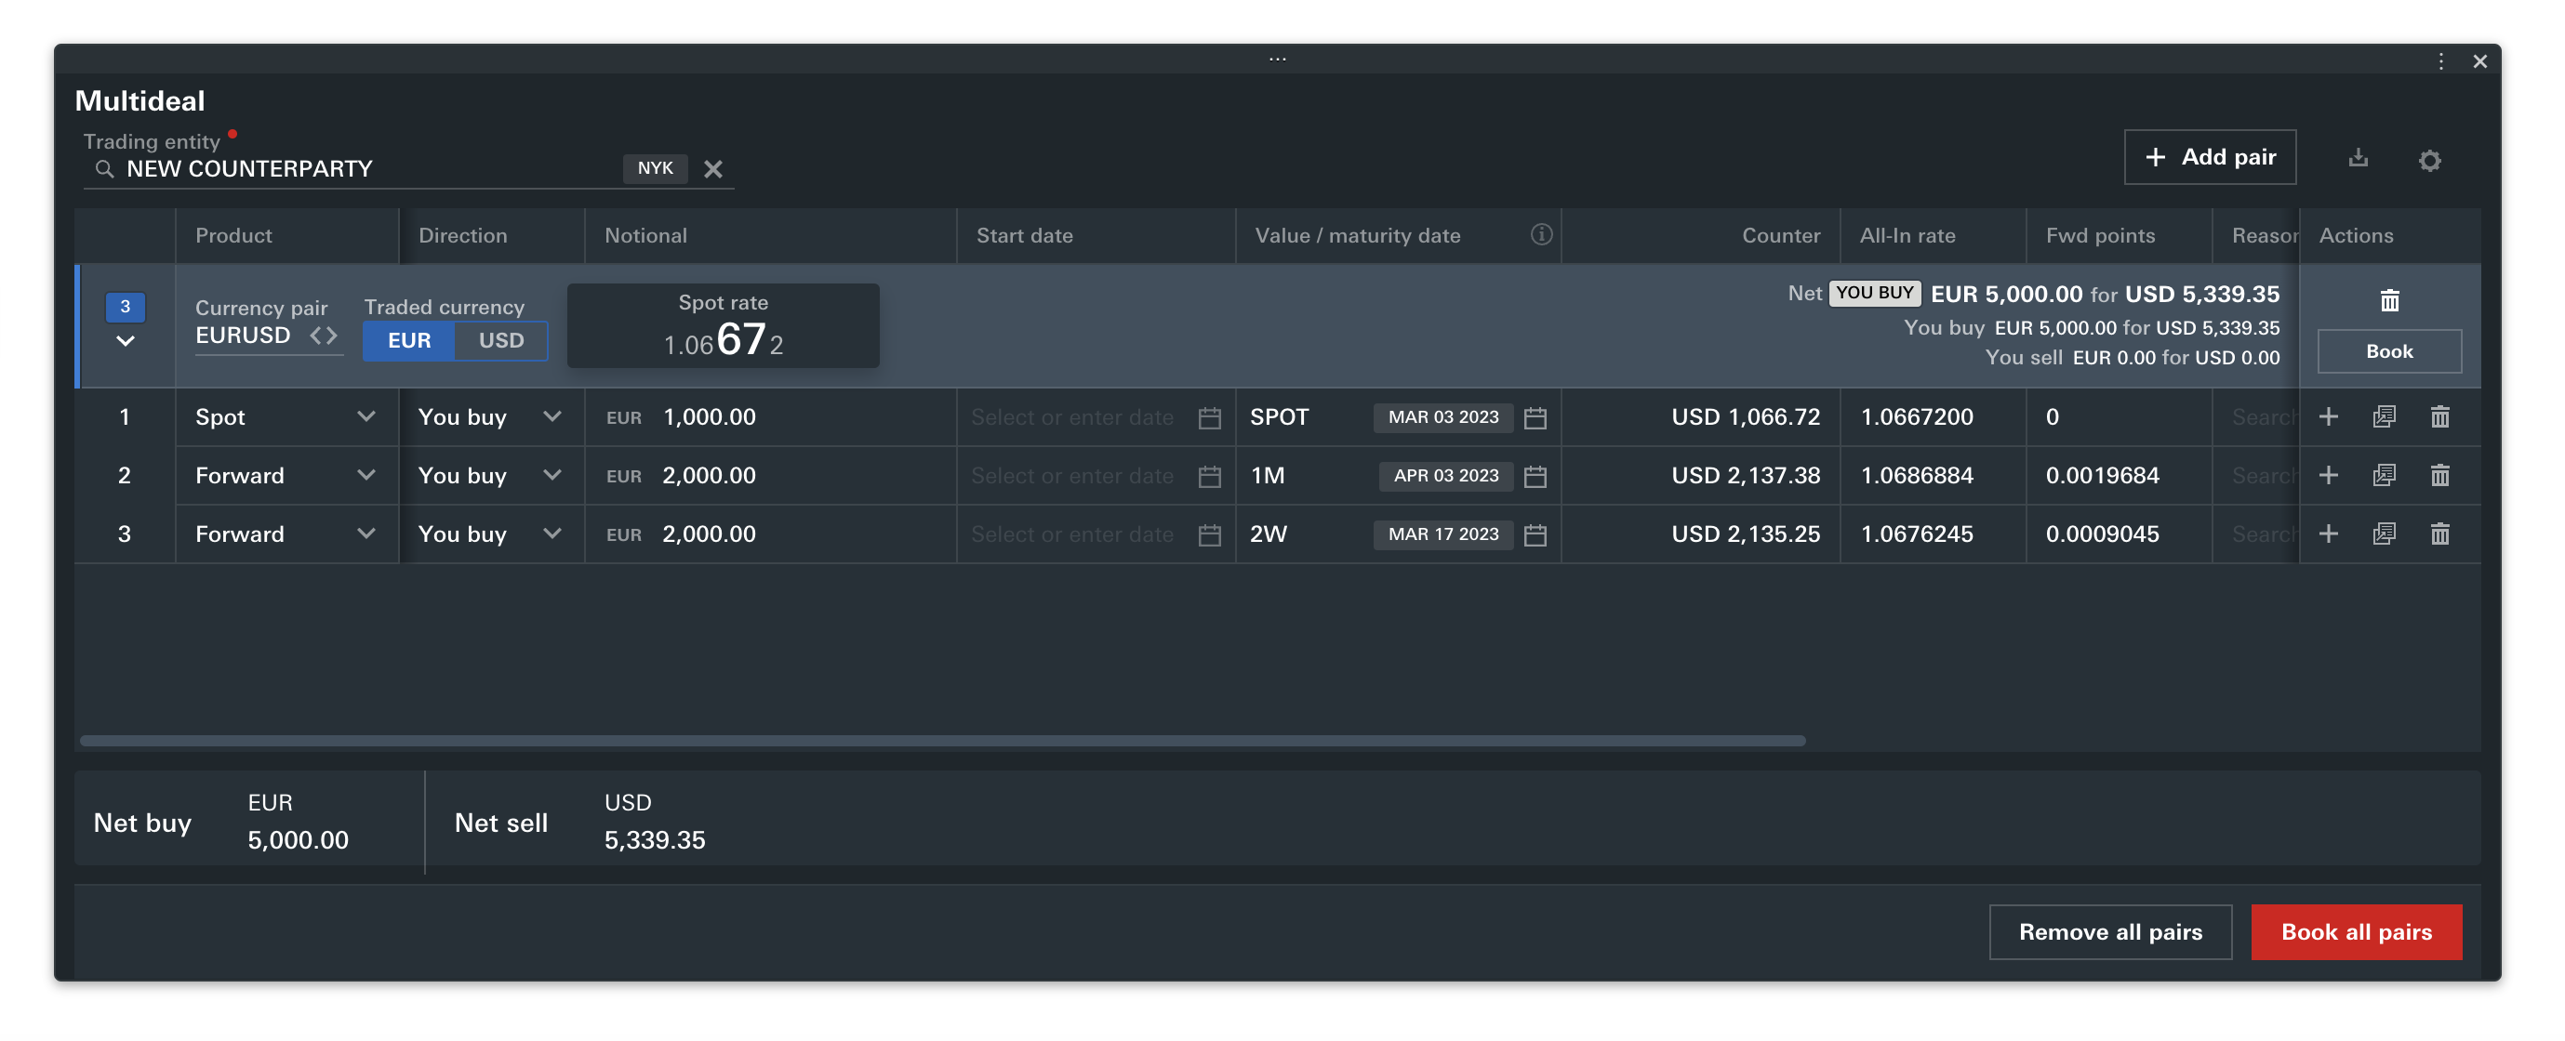Delete row 3 Forward deal
2565x1041 pixels.
[2439, 534]
